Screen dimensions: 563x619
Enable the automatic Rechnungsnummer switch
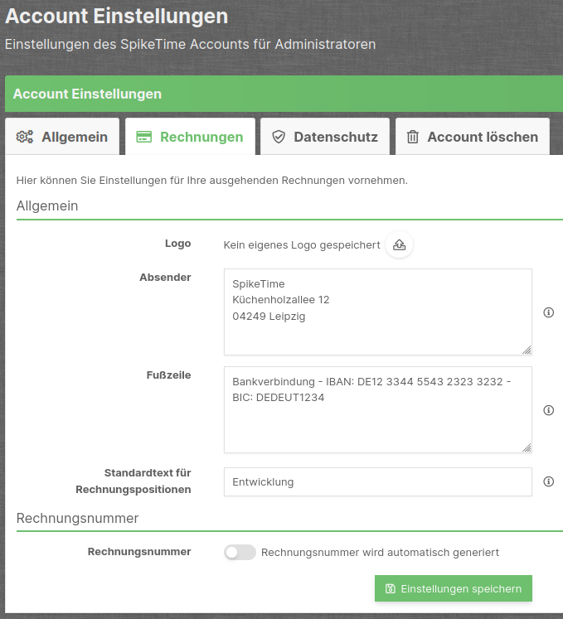point(240,552)
